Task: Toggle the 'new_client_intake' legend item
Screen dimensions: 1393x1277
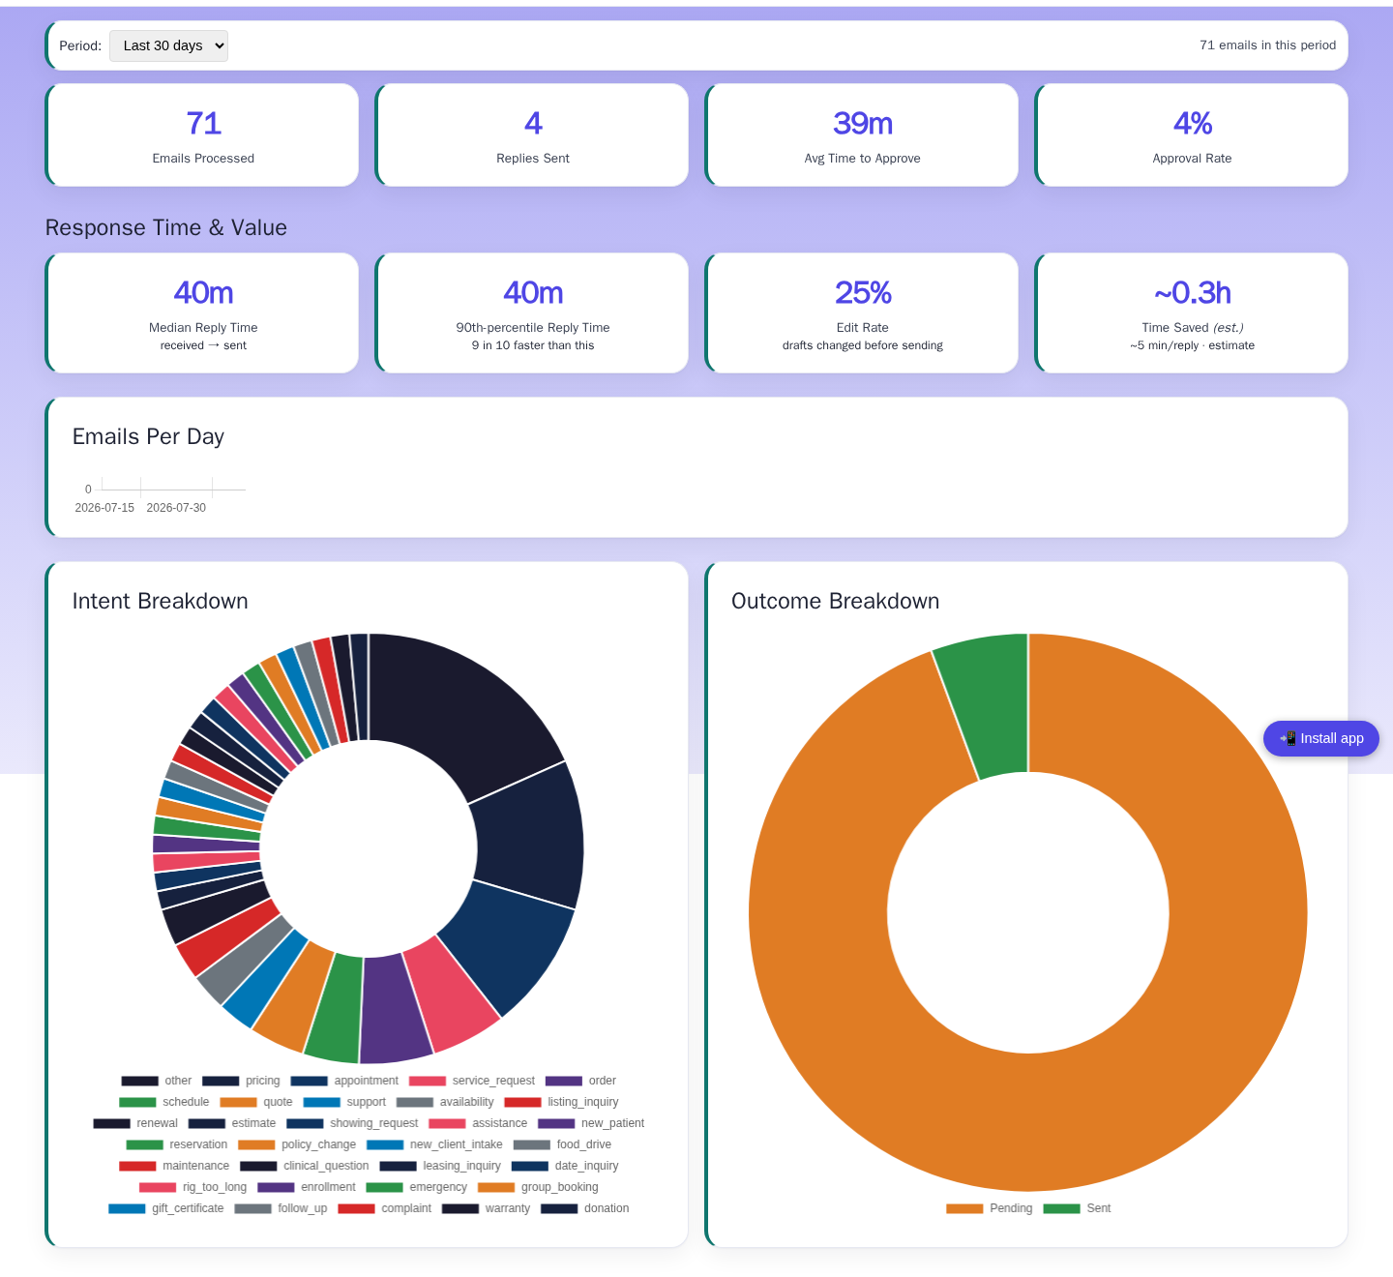Action: coord(434,1144)
